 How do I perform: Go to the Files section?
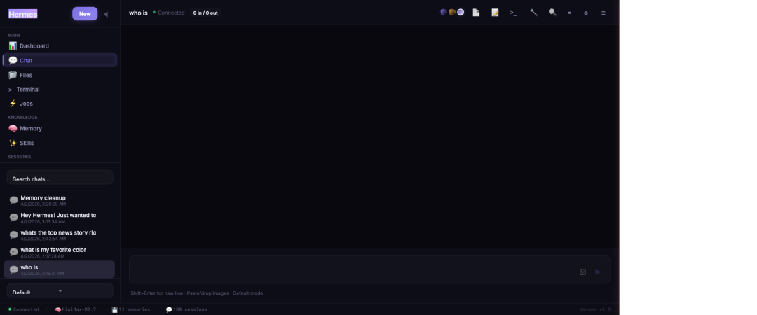25,75
